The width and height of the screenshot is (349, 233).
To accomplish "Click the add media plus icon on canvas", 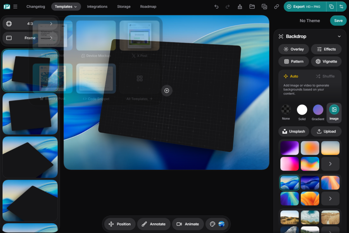I will tap(167, 90).
